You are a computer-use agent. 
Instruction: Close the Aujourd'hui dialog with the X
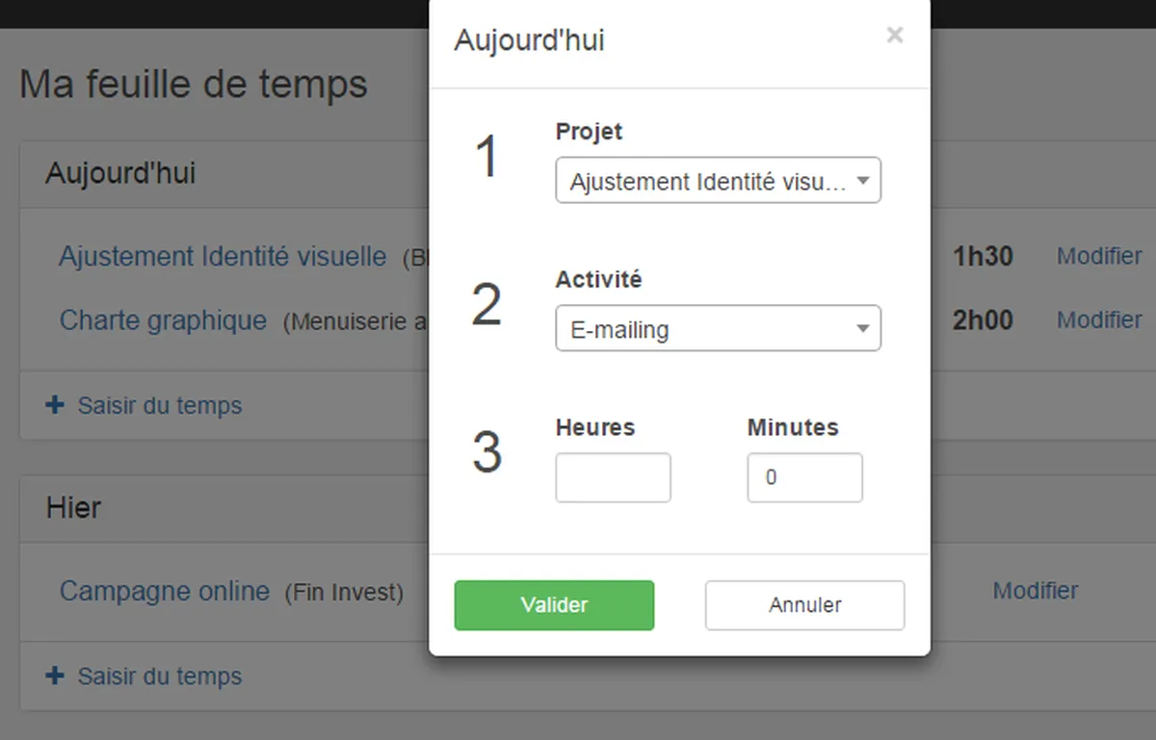click(895, 36)
